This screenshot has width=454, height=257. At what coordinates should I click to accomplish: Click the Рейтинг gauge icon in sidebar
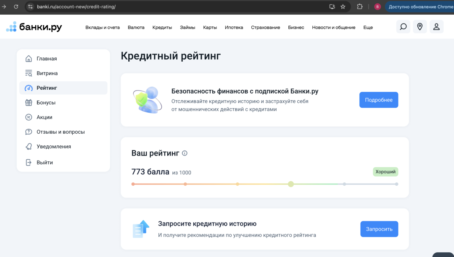29,88
